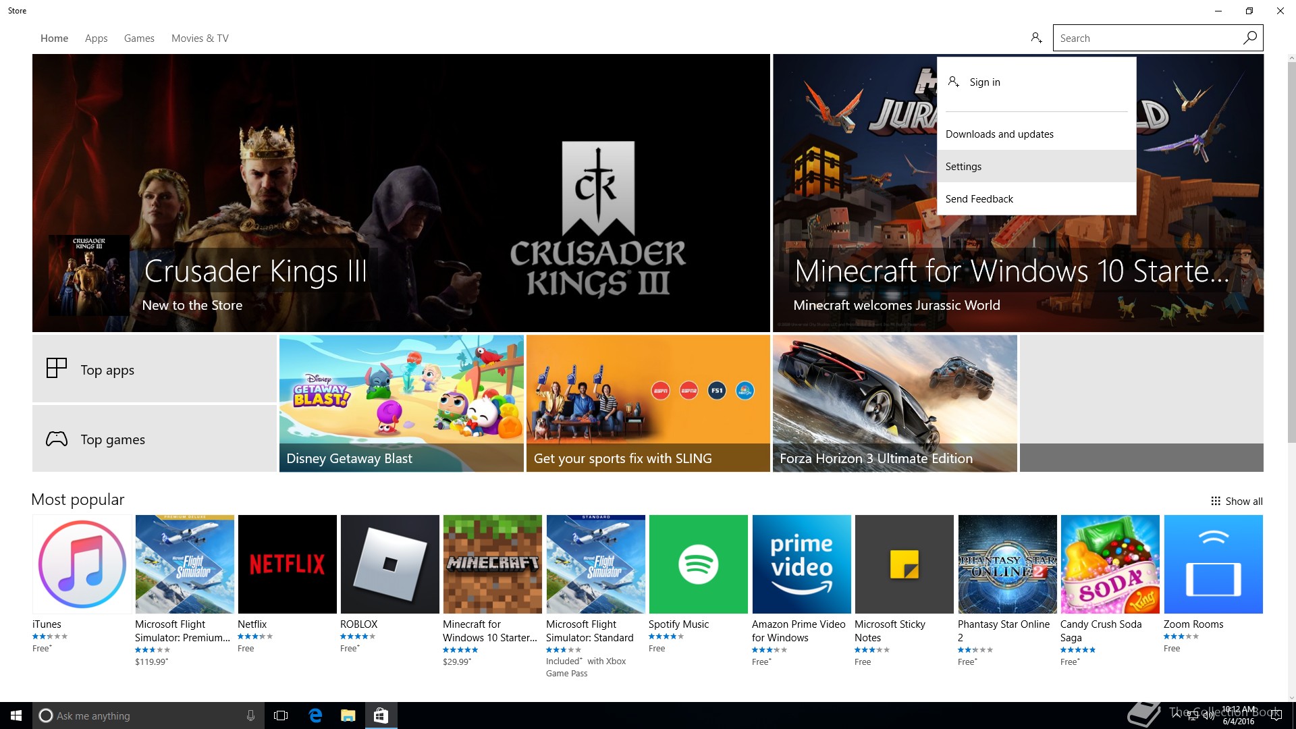Click the Show all link text

click(1244, 501)
